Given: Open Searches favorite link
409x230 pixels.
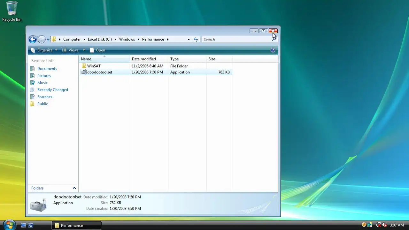Looking at the screenshot, I should pyautogui.click(x=45, y=97).
